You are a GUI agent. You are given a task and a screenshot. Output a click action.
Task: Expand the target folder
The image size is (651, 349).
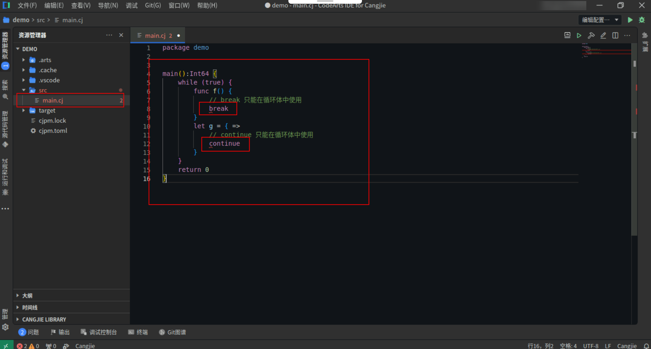pyautogui.click(x=23, y=111)
